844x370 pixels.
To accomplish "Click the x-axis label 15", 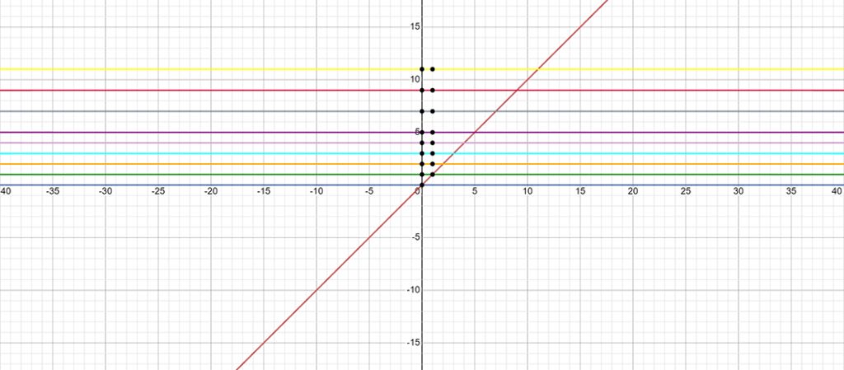I will coord(580,191).
